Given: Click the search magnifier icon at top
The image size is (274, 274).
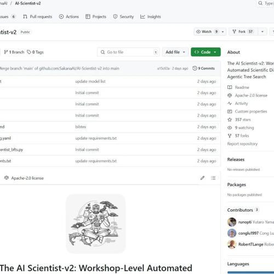Looking at the screenshot, I should coord(260,3).
